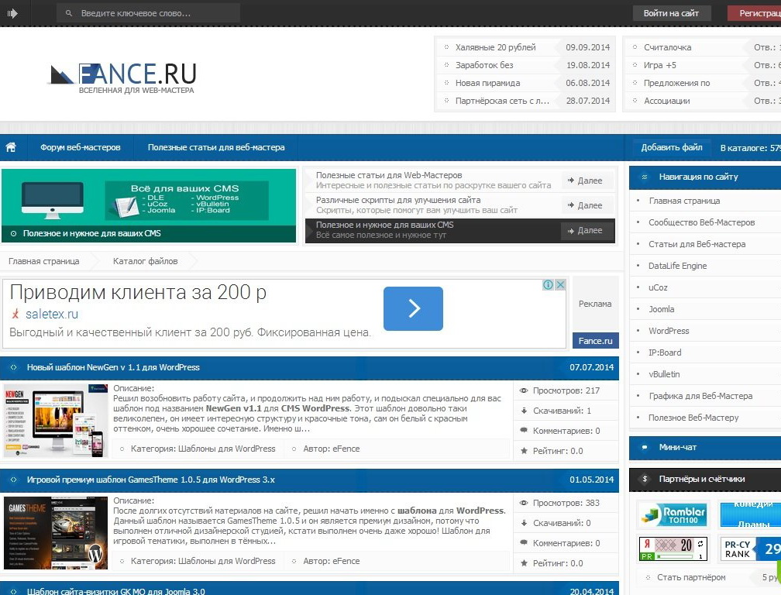Open 'Категория: Шаблоны для WordPress' under NewGen post
Screen dimensions: 781x595
click(x=203, y=449)
